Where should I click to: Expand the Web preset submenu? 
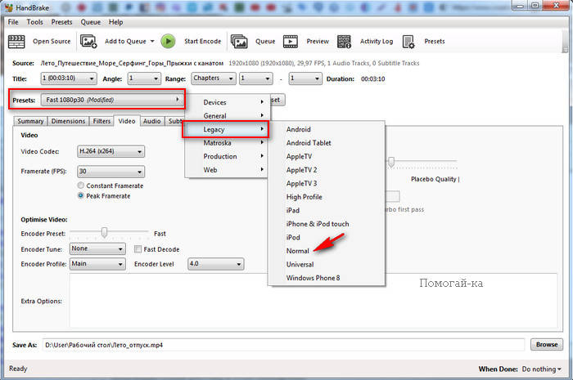(x=227, y=170)
